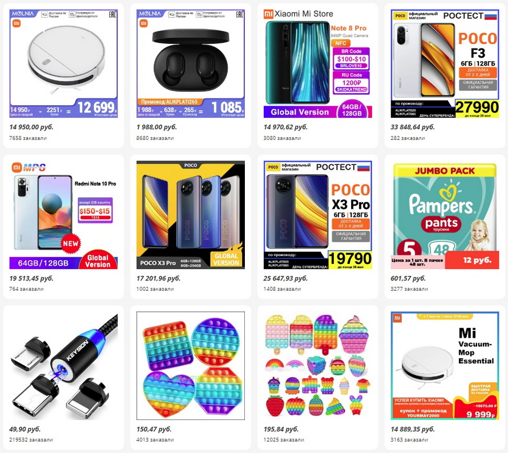Open the Pampers pants Jumbo Pack image
The image size is (508, 453).
pos(445,215)
